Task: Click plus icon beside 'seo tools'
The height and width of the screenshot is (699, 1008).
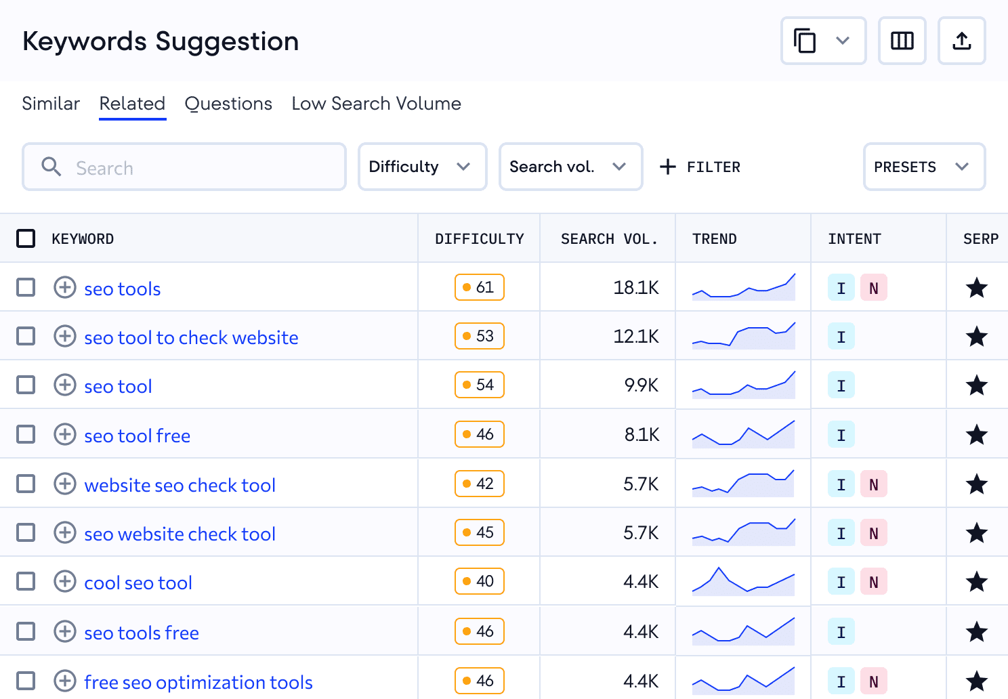Action: point(65,288)
